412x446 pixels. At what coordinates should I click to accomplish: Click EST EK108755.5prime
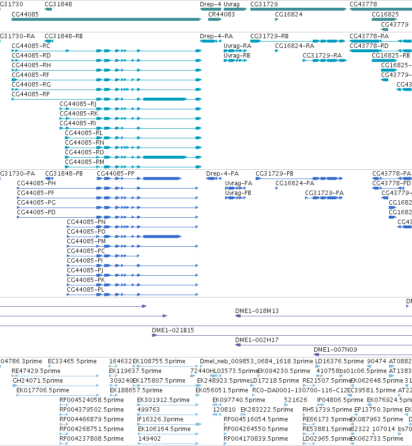click(x=159, y=361)
